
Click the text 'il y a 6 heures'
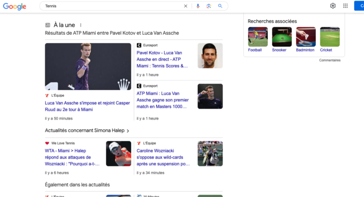[x=57, y=173]
